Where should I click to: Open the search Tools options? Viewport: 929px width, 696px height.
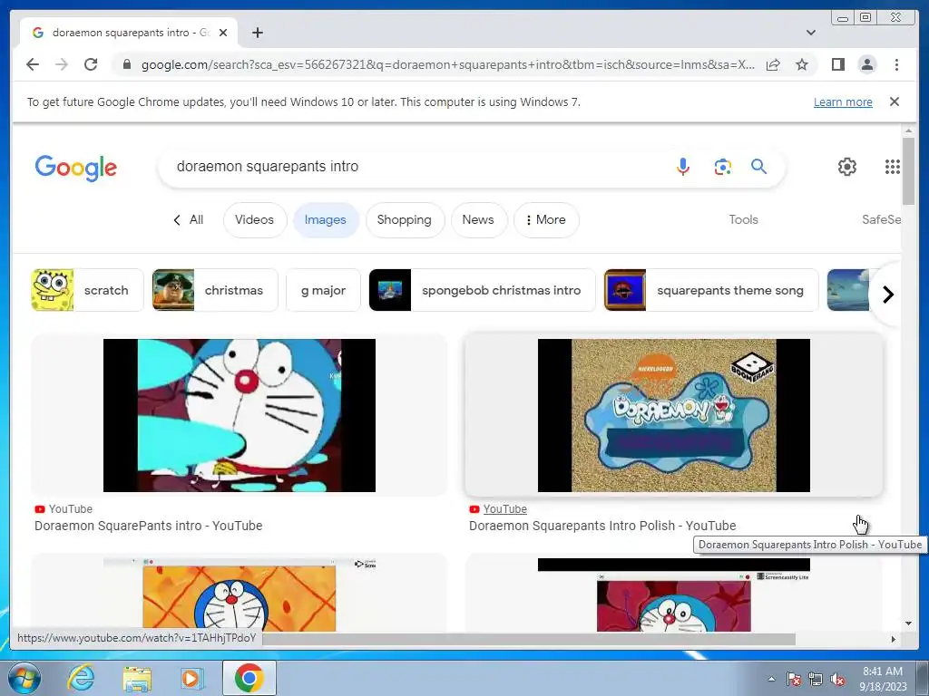[743, 219]
